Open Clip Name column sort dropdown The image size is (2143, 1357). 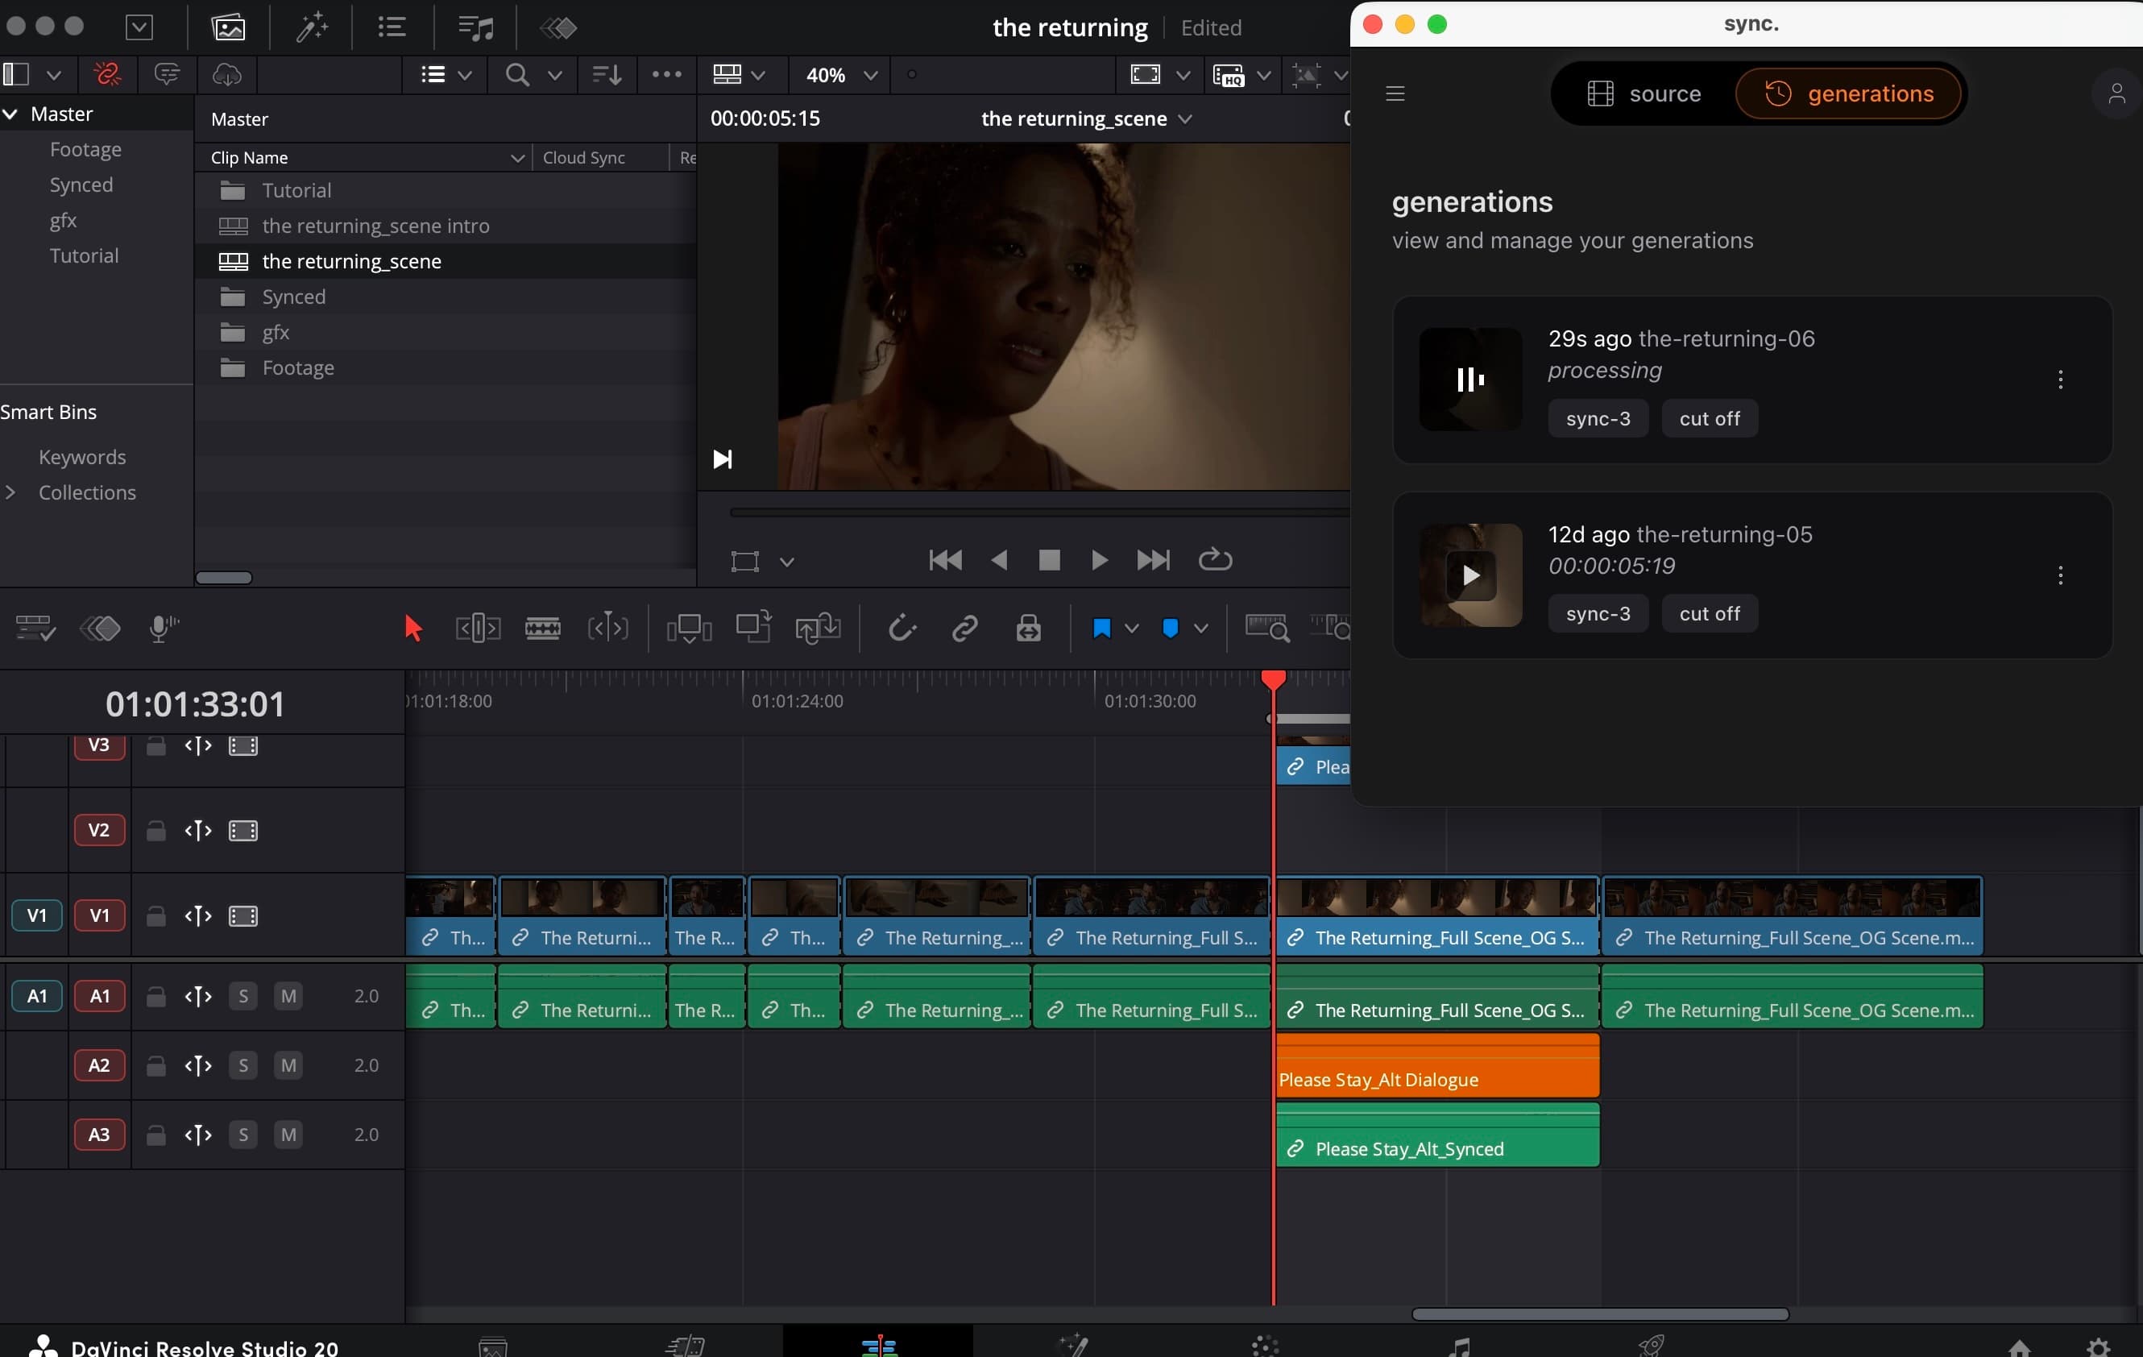point(517,158)
